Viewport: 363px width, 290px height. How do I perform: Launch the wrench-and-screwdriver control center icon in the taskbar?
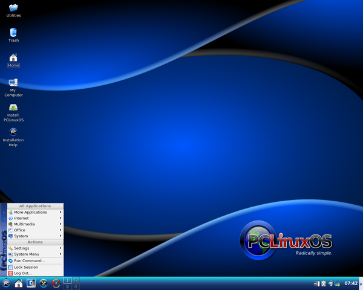[44, 283]
